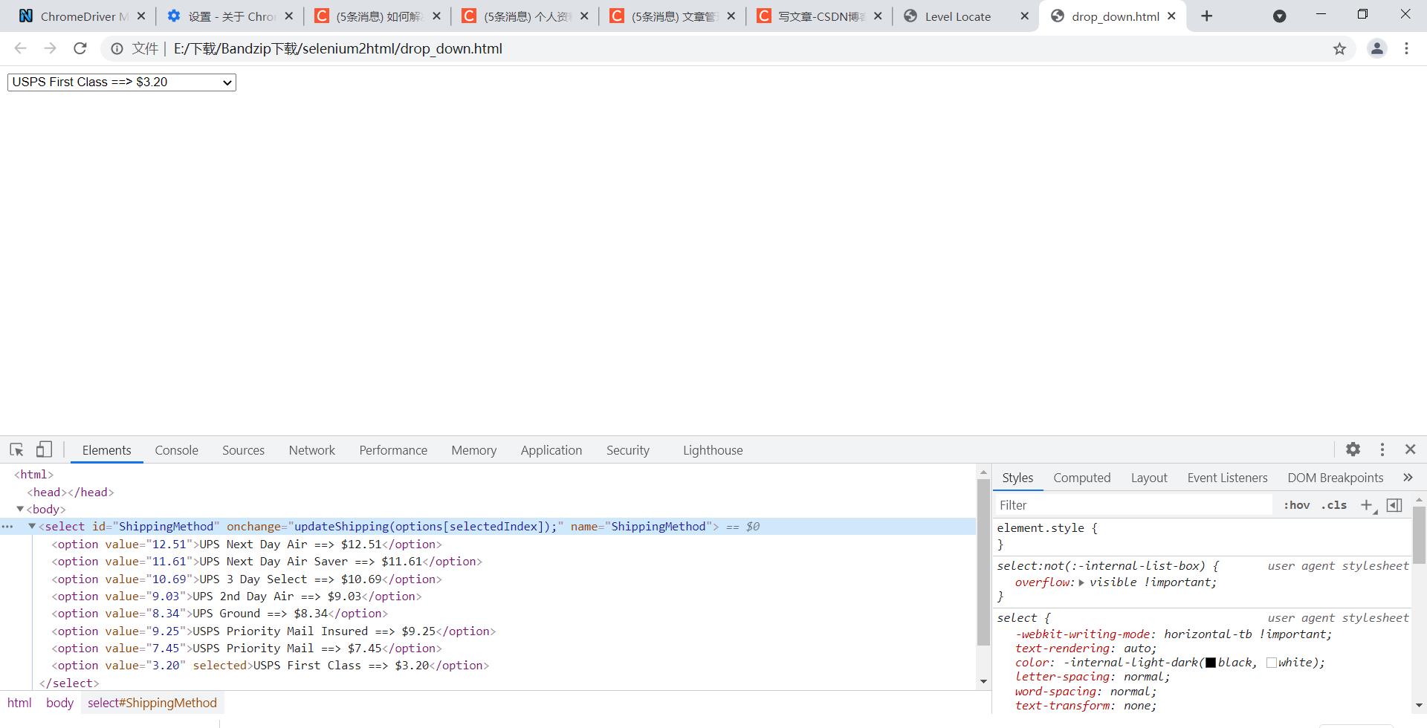Open DevTools settings gear
The width and height of the screenshot is (1427, 728).
click(x=1353, y=449)
